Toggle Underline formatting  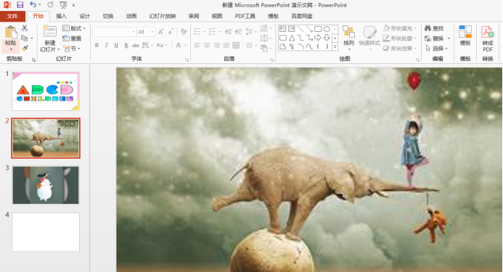116,45
